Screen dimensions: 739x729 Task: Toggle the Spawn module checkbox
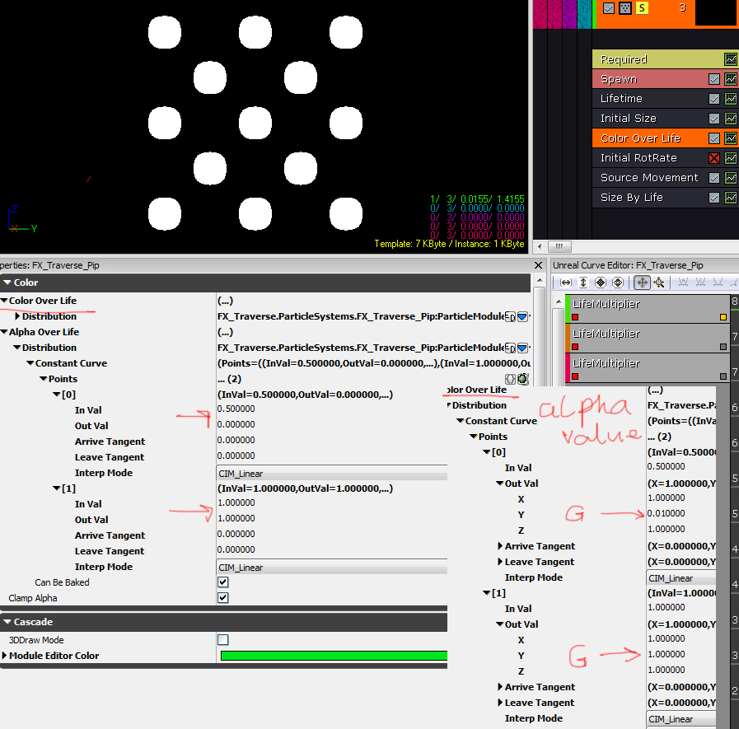tap(714, 79)
